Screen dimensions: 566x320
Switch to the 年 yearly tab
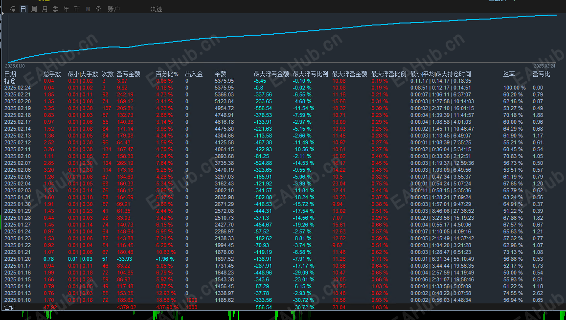[67, 9]
